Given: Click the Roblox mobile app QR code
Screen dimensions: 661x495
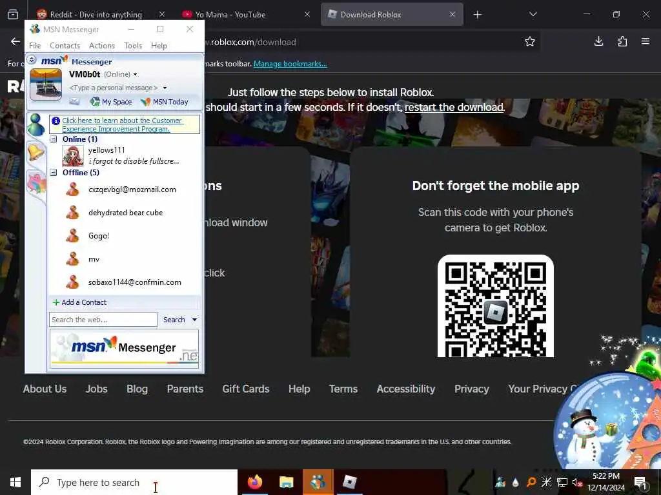Looking at the screenshot, I should coord(495,306).
